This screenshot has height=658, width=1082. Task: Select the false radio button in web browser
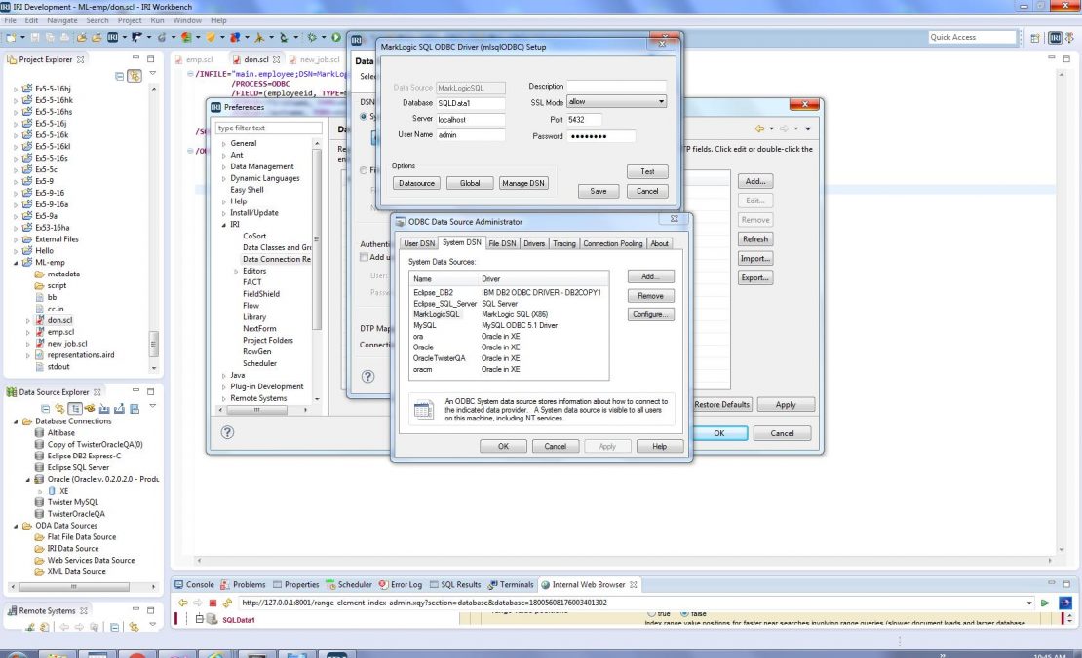click(x=684, y=613)
